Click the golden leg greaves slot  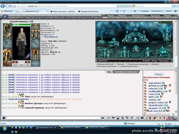(36, 54)
